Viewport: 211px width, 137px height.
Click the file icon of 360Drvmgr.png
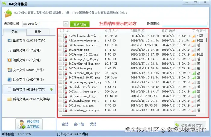tap(65, 50)
